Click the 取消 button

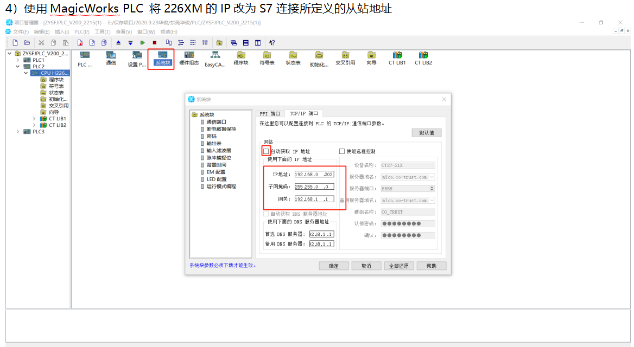point(366,266)
